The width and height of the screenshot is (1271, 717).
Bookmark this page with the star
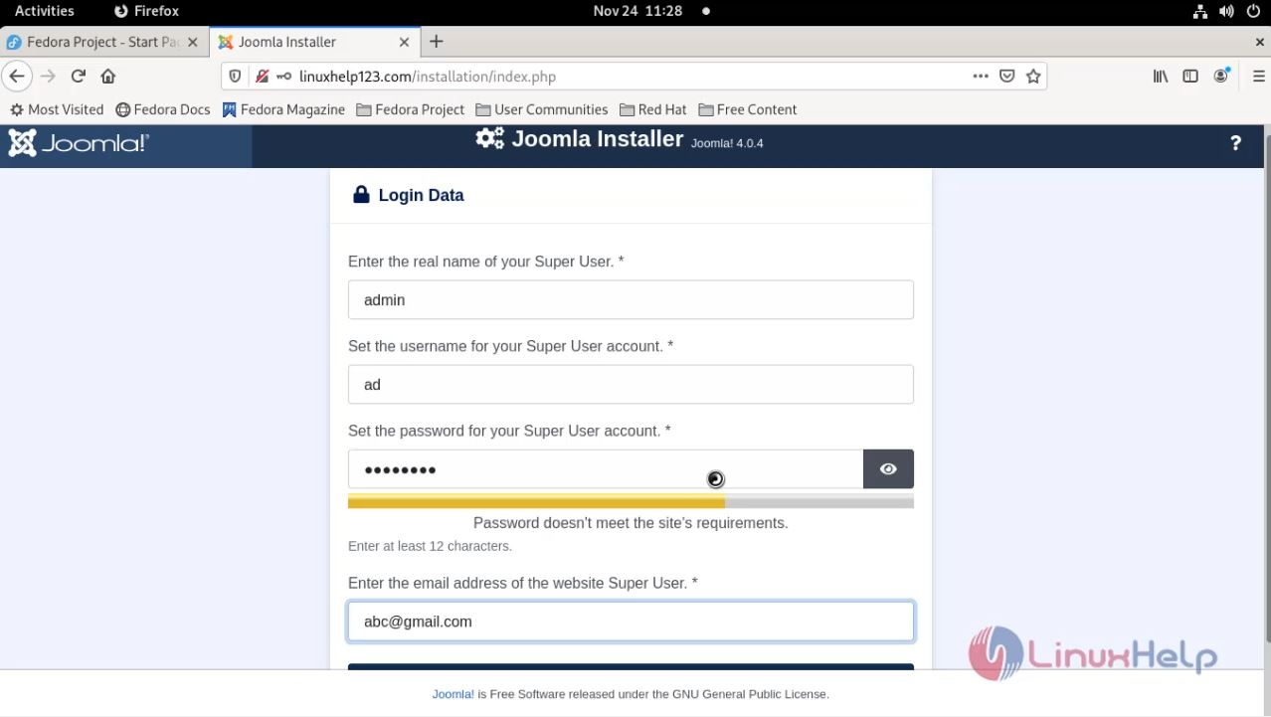(x=1033, y=77)
